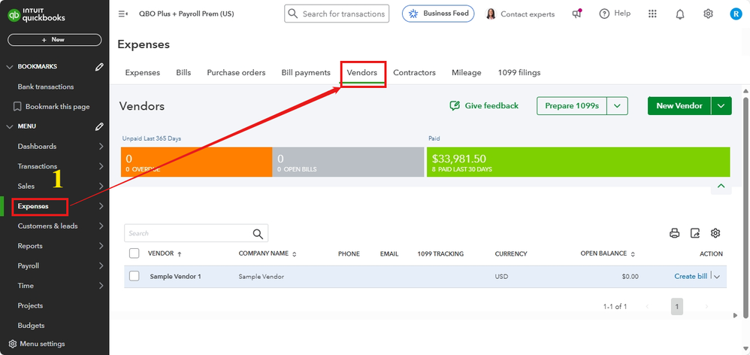The height and width of the screenshot is (355, 750).
Task: Open the Create bill action dropdown
Action: click(717, 277)
